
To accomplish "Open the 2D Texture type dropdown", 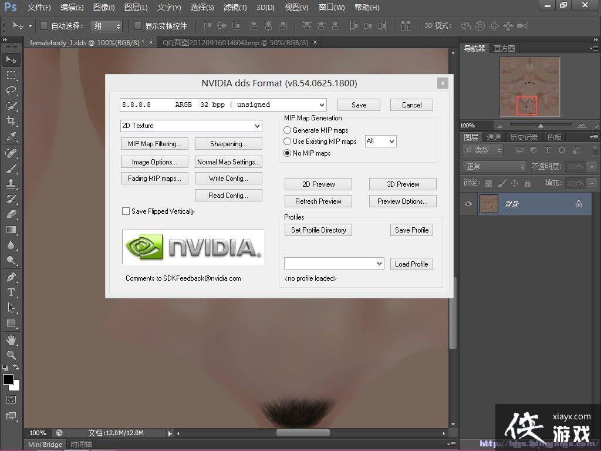I will pyautogui.click(x=191, y=126).
